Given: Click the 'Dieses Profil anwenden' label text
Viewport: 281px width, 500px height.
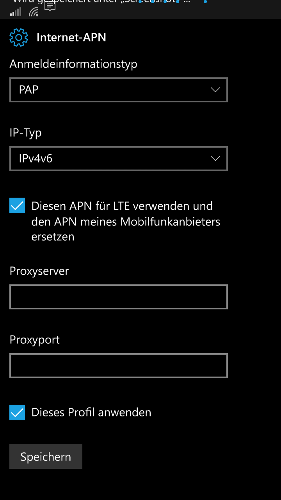Looking at the screenshot, I should pos(91,412).
